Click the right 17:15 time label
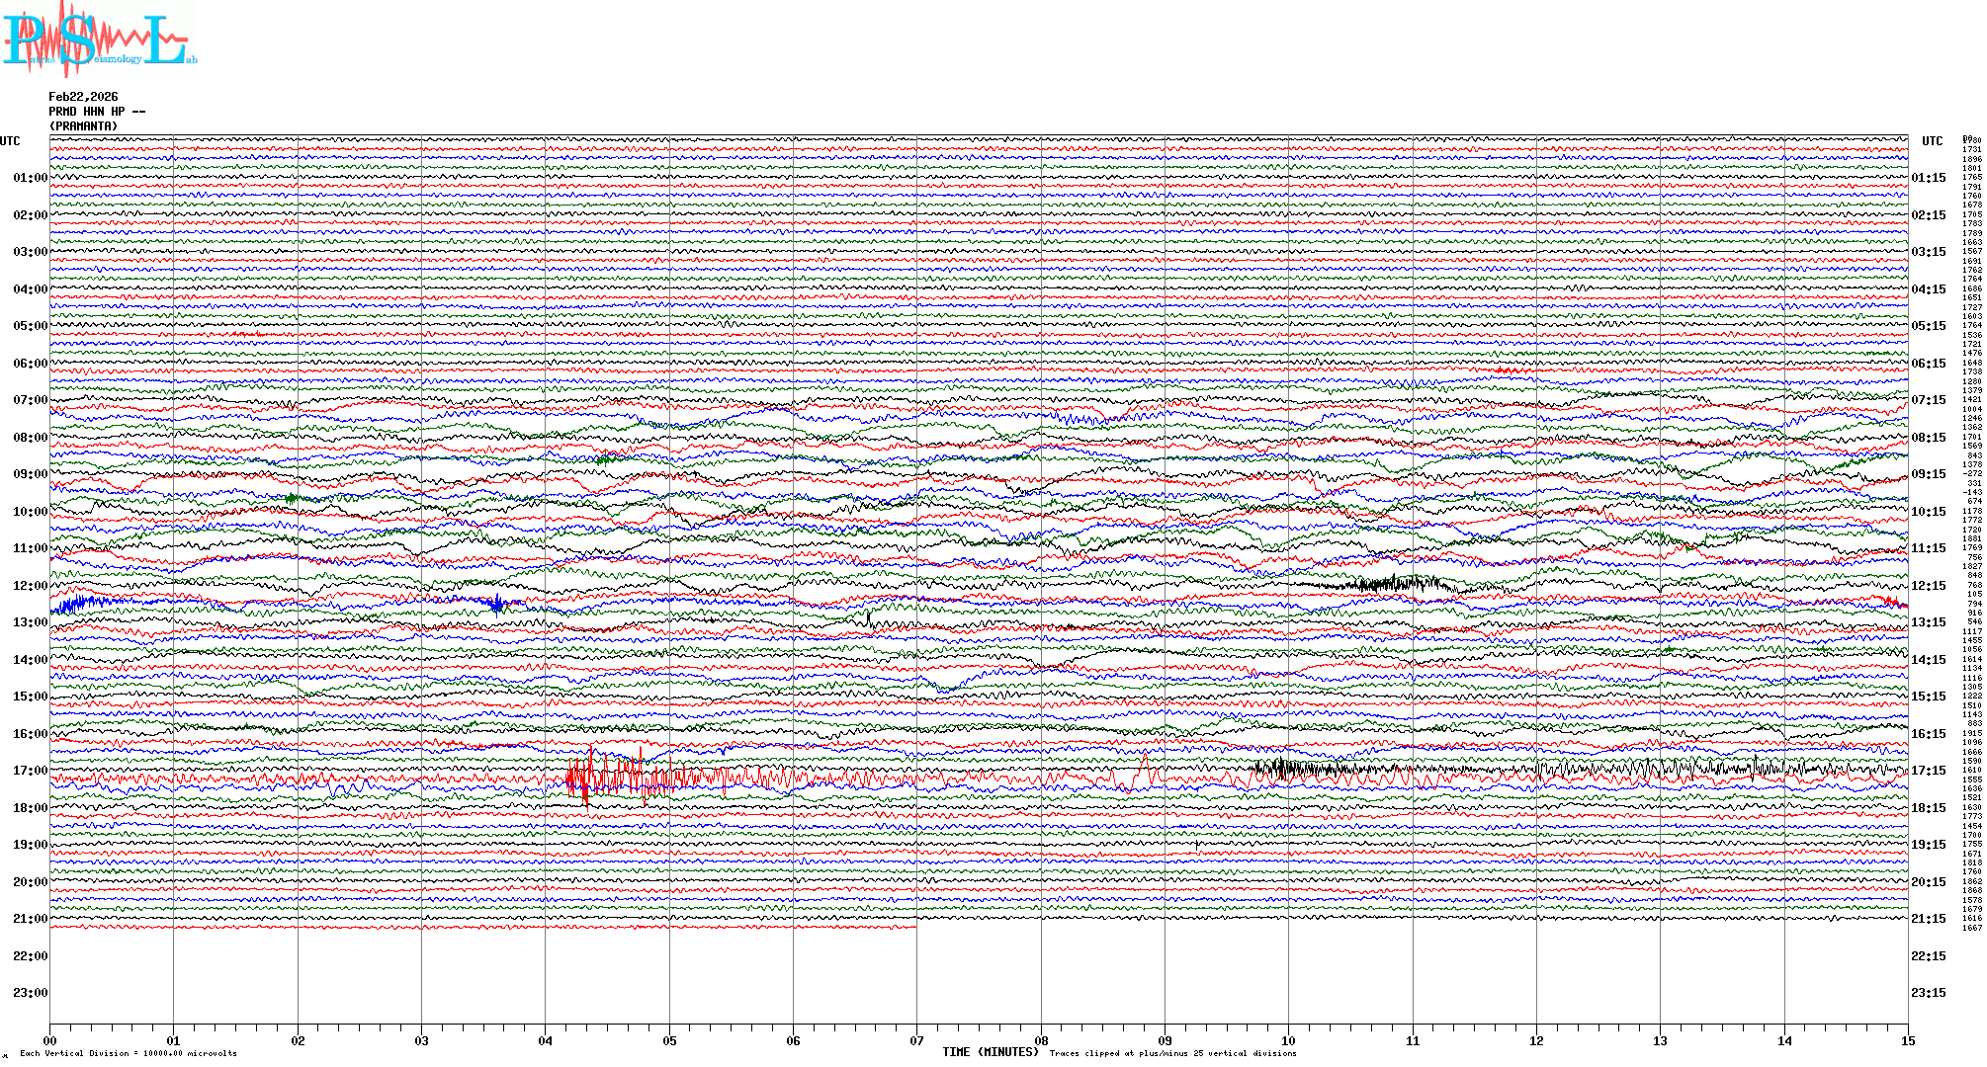Image resolution: width=1987 pixels, height=1067 pixels. click(x=1928, y=771)
